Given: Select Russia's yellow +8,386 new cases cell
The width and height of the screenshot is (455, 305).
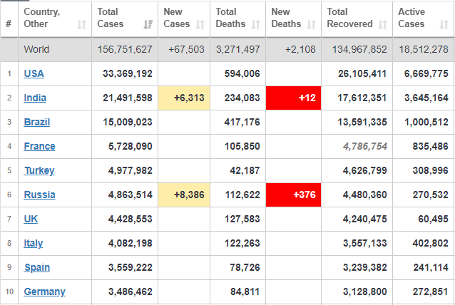Looking at the screenshot, I should point(184,195).
